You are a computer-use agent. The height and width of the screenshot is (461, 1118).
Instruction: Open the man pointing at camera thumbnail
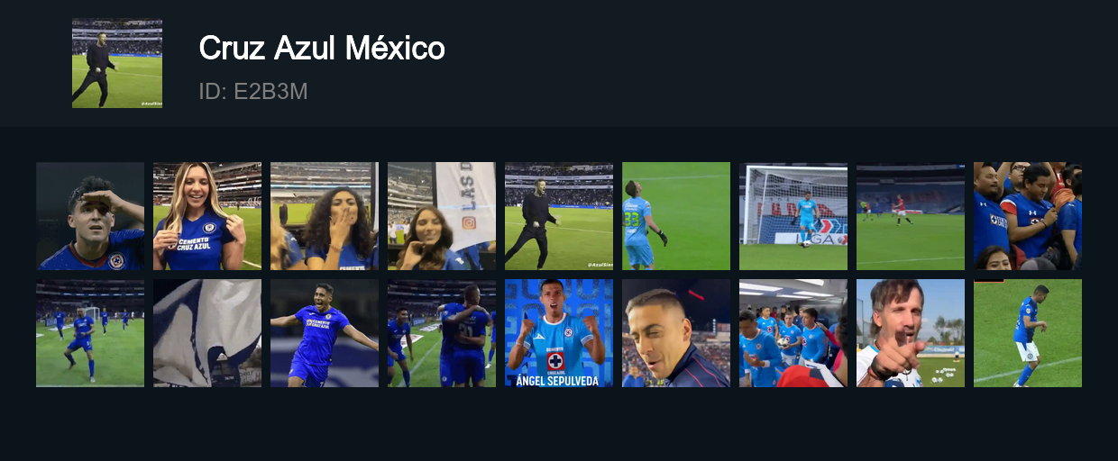tap(911, 333)
